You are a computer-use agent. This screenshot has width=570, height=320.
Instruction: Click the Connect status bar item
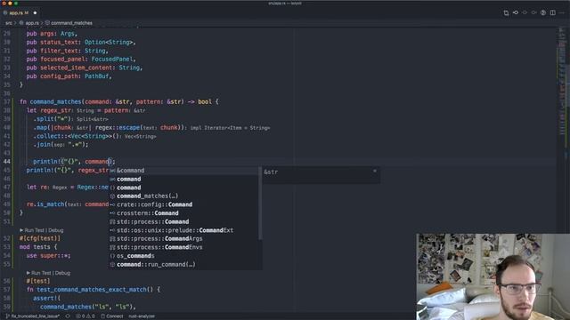[112, 316]
